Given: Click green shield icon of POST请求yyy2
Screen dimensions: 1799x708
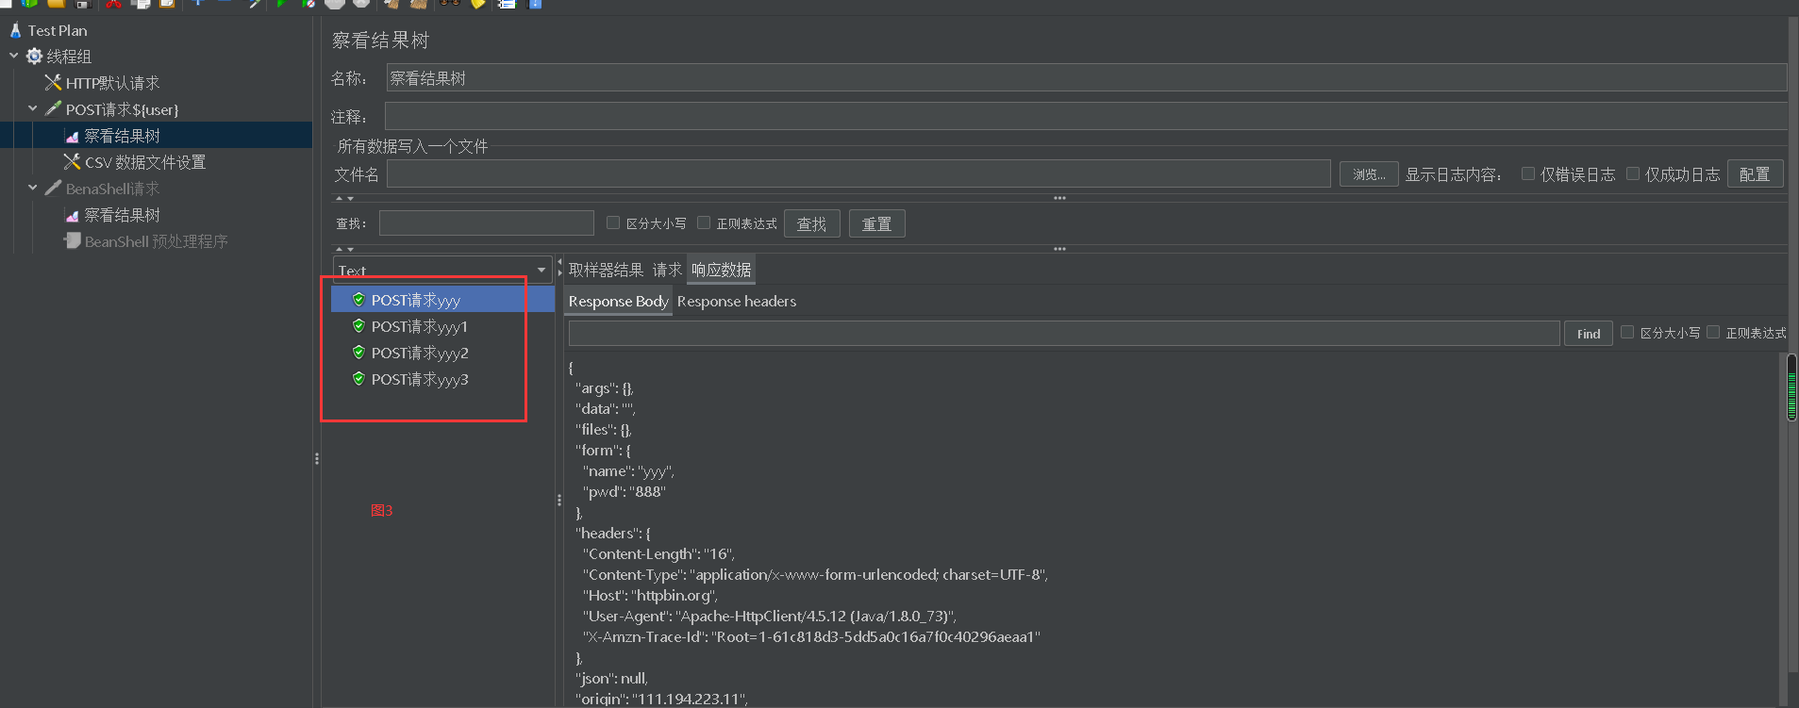Looking at the screenshot, I should pyautogui.click(x=358, y=353).
